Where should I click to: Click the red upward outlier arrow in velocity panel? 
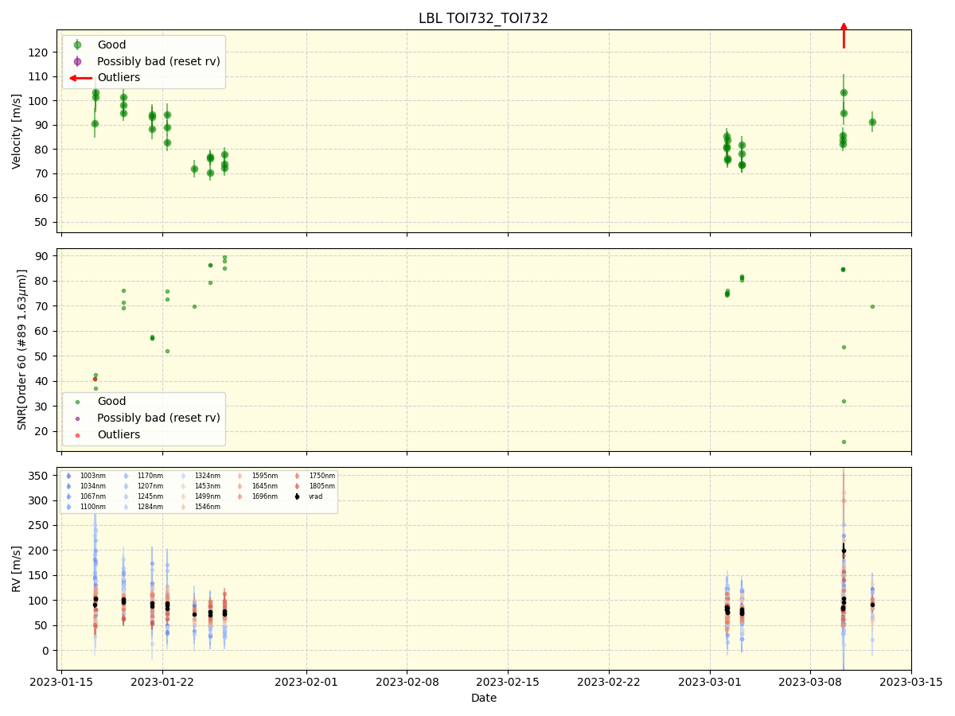click(844, 35)
